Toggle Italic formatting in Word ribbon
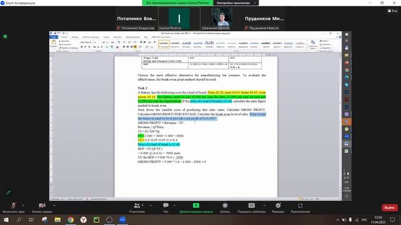The width and height of the screenshot is (401, 225). (85, 47)
